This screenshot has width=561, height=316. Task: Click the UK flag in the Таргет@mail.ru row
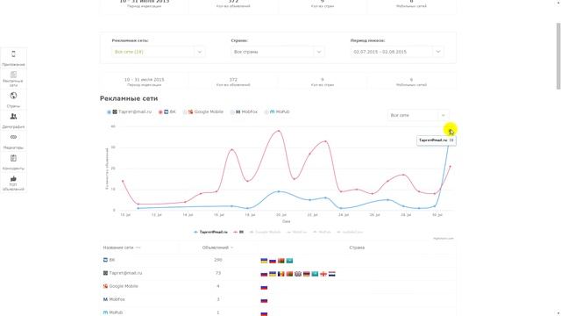(x=298, y=274)
